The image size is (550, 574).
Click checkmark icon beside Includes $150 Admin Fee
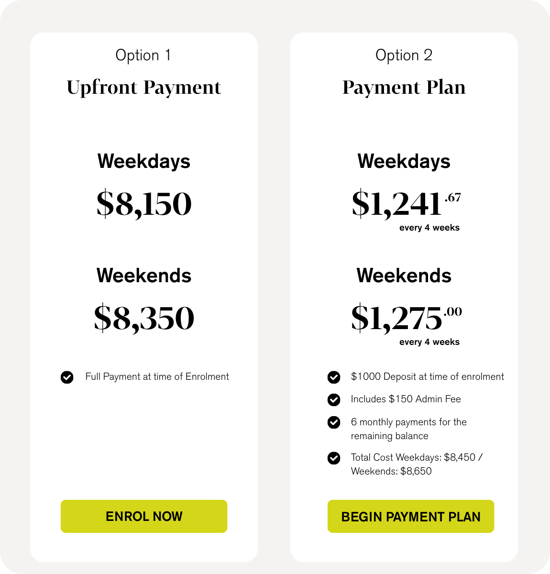point(334,399)
